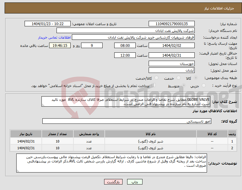Click row 2 date 1404/02/31
242x190 pixels.
tap(26, 148)
